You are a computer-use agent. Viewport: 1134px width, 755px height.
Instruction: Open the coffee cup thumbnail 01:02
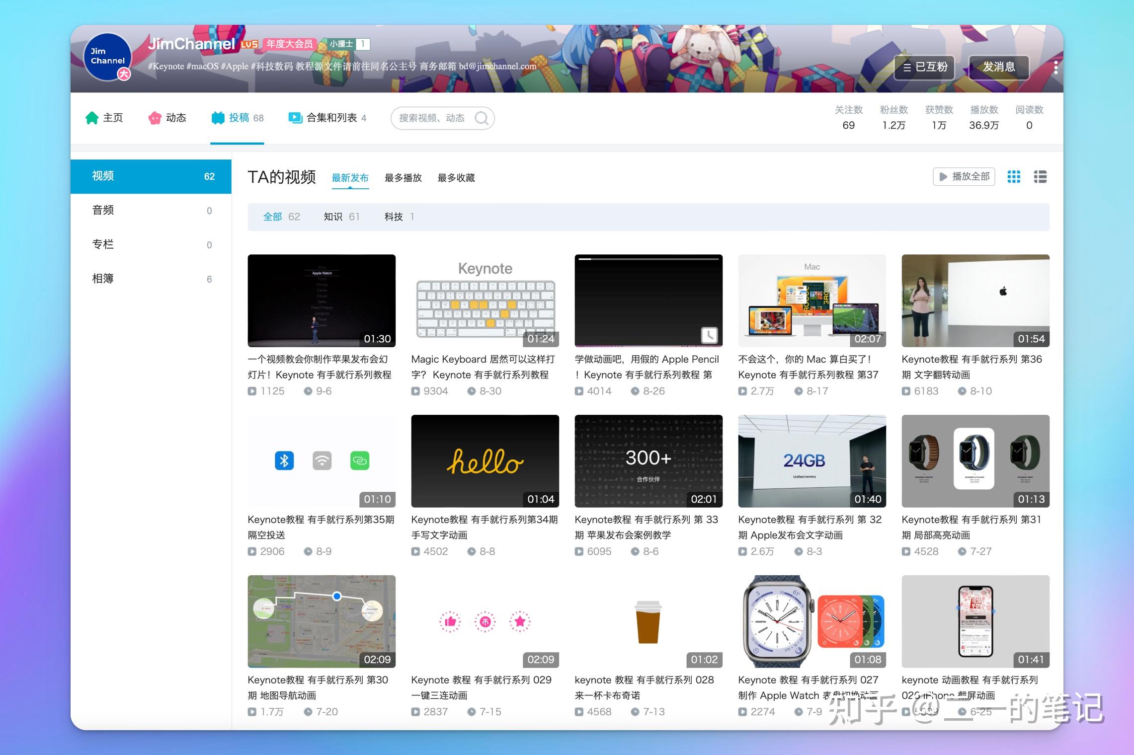pyautogui.click(x=648, y=621)
